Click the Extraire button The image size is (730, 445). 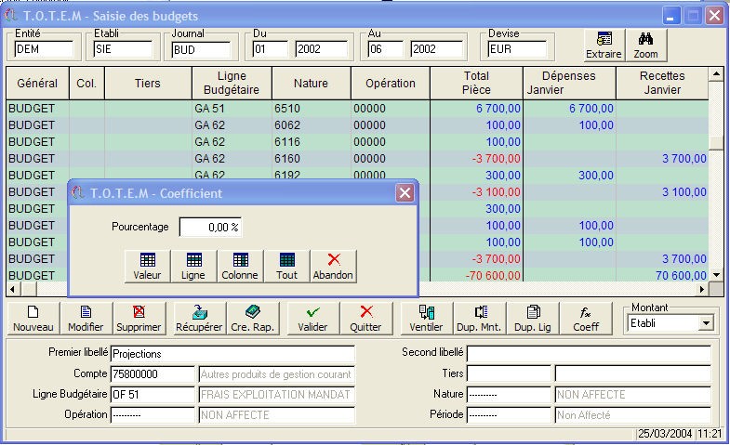604,46
